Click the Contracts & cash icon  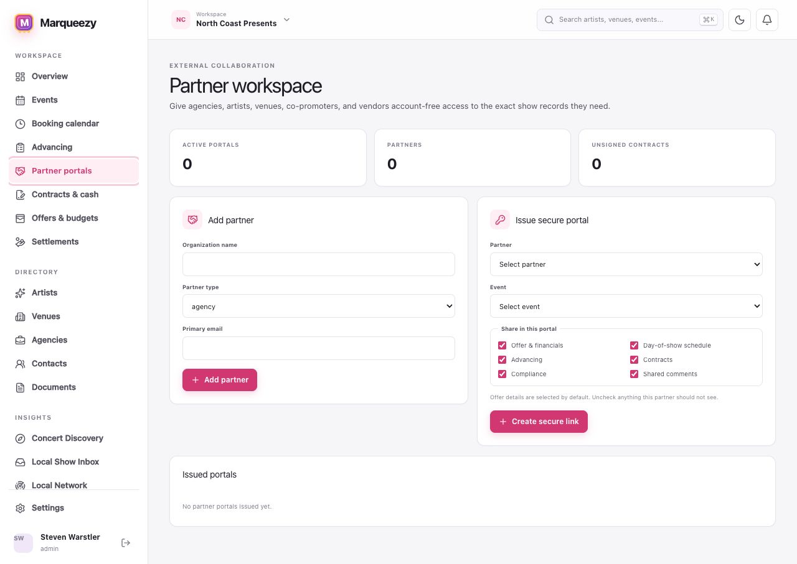20,195
